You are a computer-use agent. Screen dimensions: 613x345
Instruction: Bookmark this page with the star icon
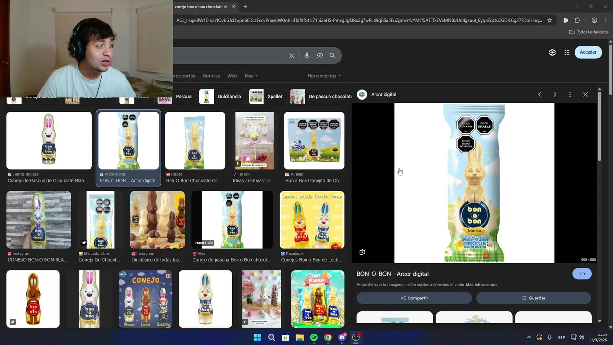pyautogui.click(x=550, y=20)
